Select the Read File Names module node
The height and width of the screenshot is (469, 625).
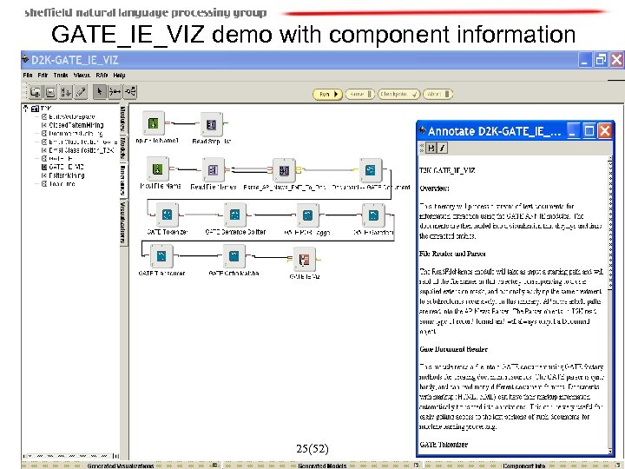pyautogui.click(x=214, y=170)
